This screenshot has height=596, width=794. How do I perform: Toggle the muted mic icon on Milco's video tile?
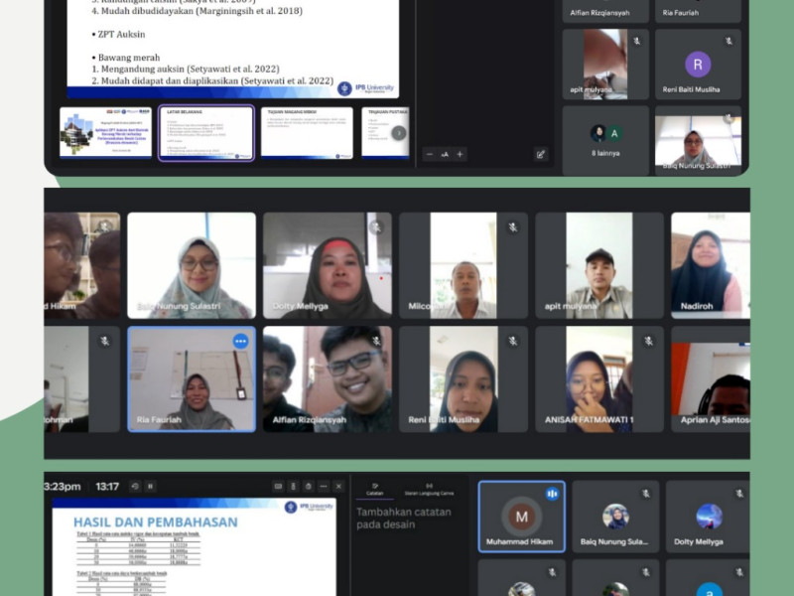(x=512, y=227)
